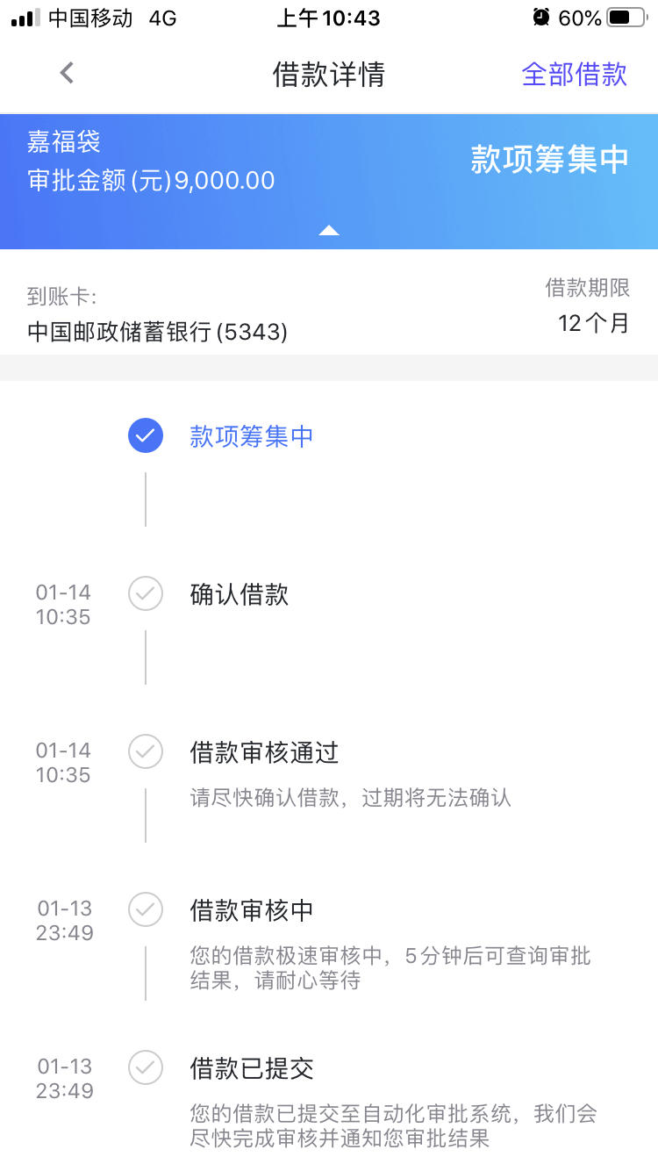The height and width of the screenshot is (1171, 658).
Task: Tap the 借款详情 page title
Action: tap(329, 75)
